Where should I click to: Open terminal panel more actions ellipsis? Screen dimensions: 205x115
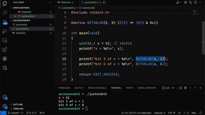click(190, 88)
